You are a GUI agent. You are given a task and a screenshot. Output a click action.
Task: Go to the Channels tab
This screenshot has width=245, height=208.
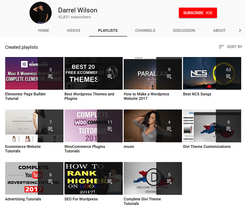[145, 30]
